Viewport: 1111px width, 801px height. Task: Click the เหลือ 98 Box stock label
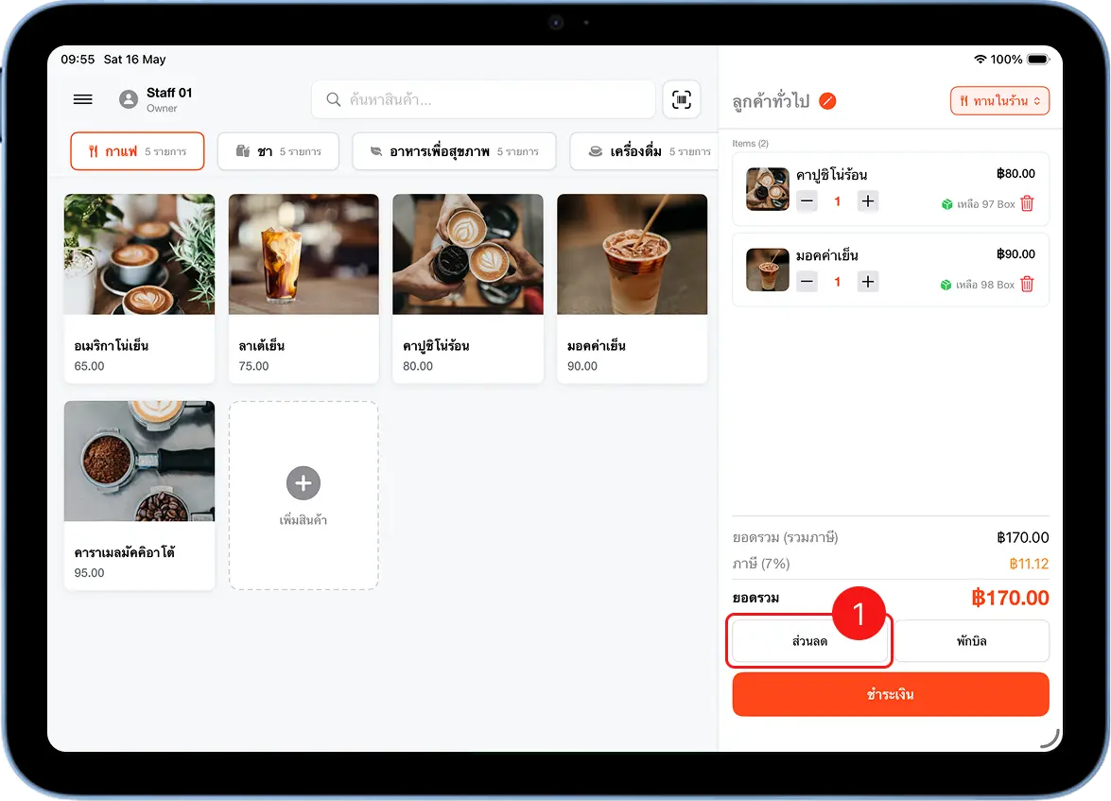985,285
